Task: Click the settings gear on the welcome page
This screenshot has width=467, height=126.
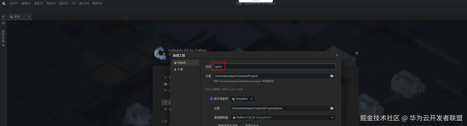Action: [x=357, y=53]
